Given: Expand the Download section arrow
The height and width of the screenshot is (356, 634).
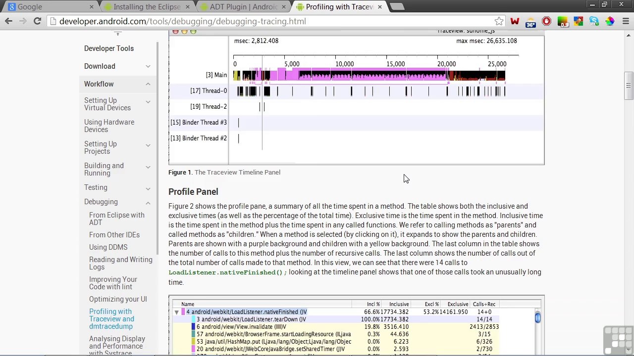Looking at the screenshot, I should point(148,66).
